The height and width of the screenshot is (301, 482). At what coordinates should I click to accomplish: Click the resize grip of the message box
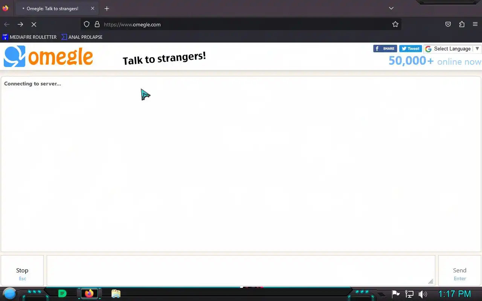pyautogui.click(x=431, y=281)
